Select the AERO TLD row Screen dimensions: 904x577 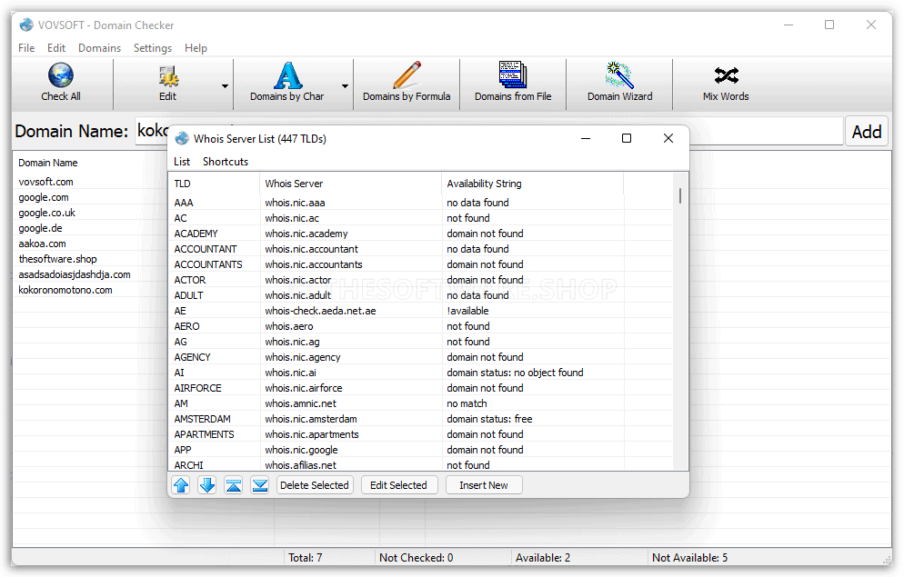coord(421,326)
